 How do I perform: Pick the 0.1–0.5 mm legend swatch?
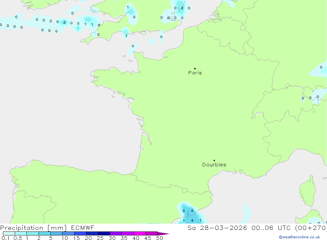point(9,233)
